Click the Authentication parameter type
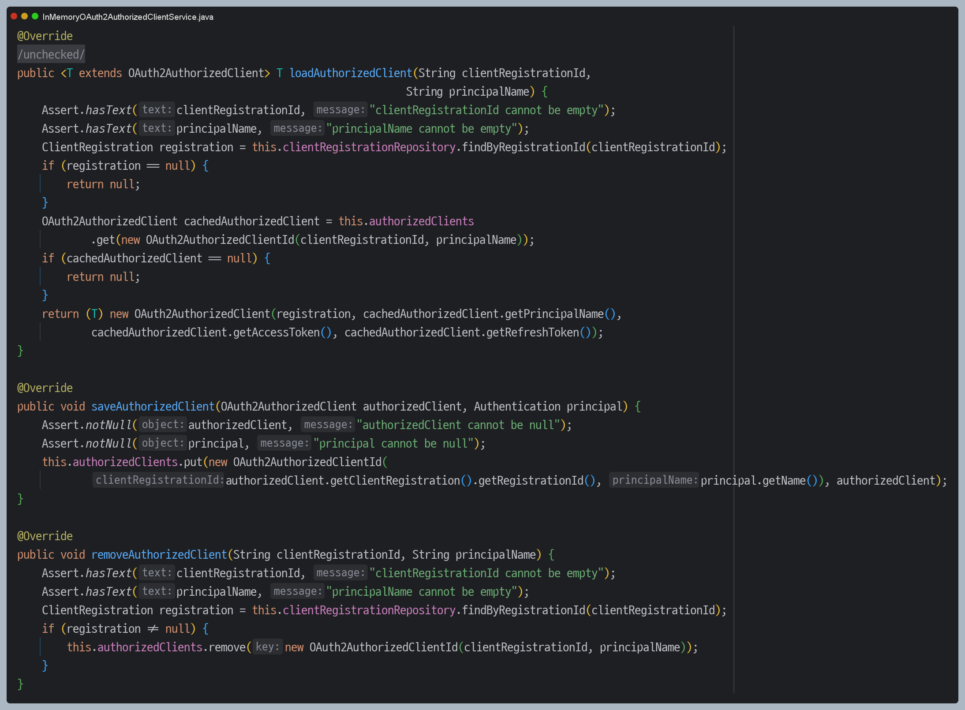 point(517,407)
